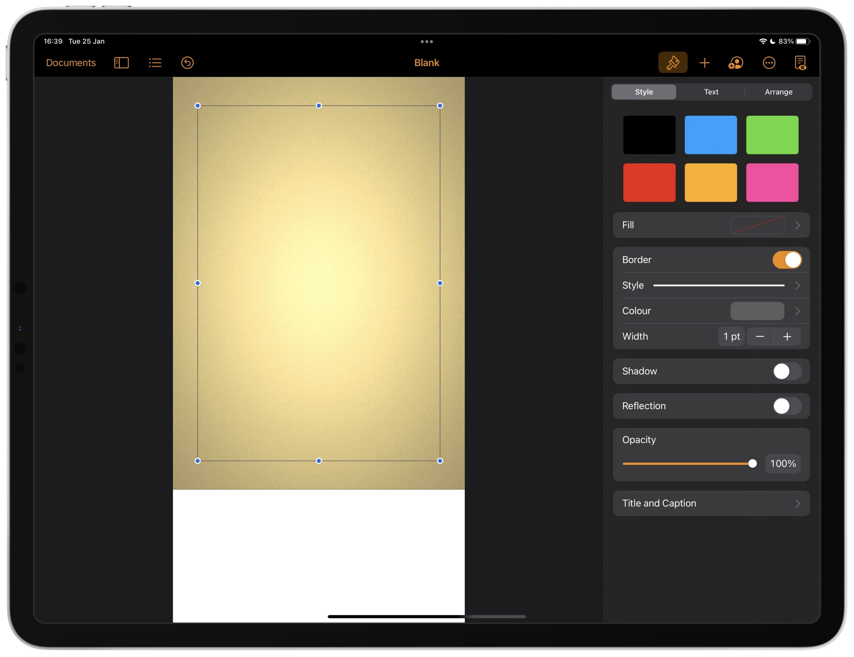Open Title and Caption settings
This screenshot has height=657, width=854.
pos(711,503)
